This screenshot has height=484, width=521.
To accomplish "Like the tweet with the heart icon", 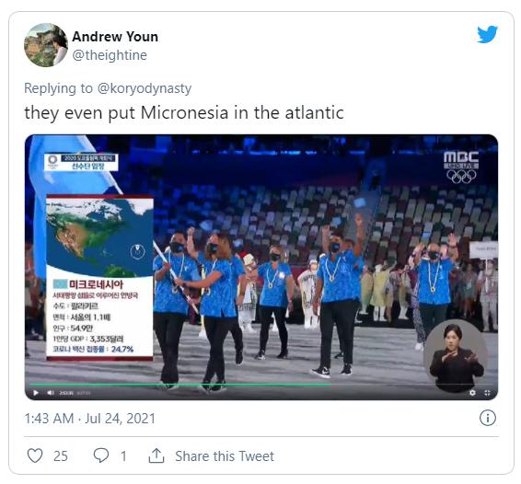I will point(35,455).
